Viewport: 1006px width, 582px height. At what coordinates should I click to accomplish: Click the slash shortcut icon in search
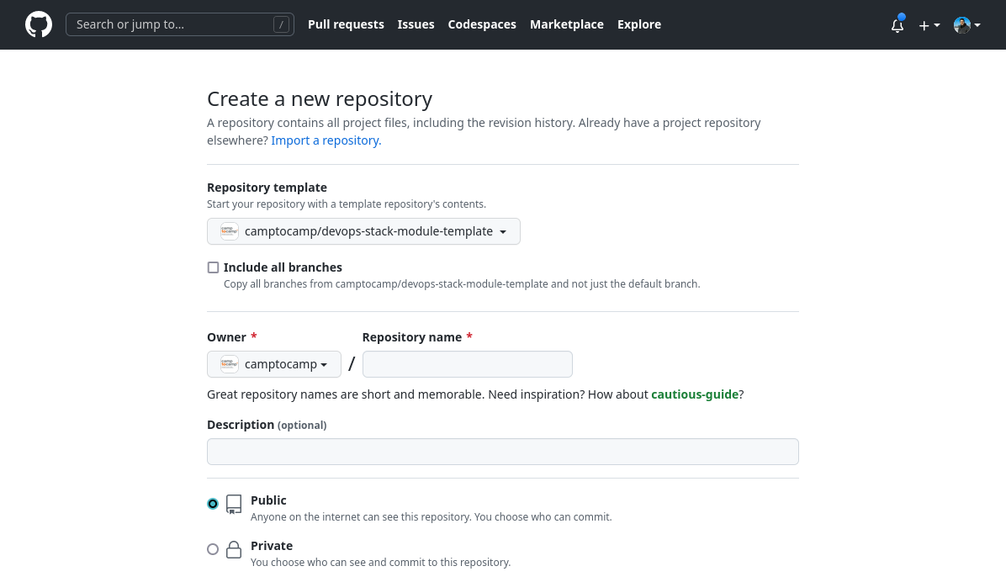(281, 24)
